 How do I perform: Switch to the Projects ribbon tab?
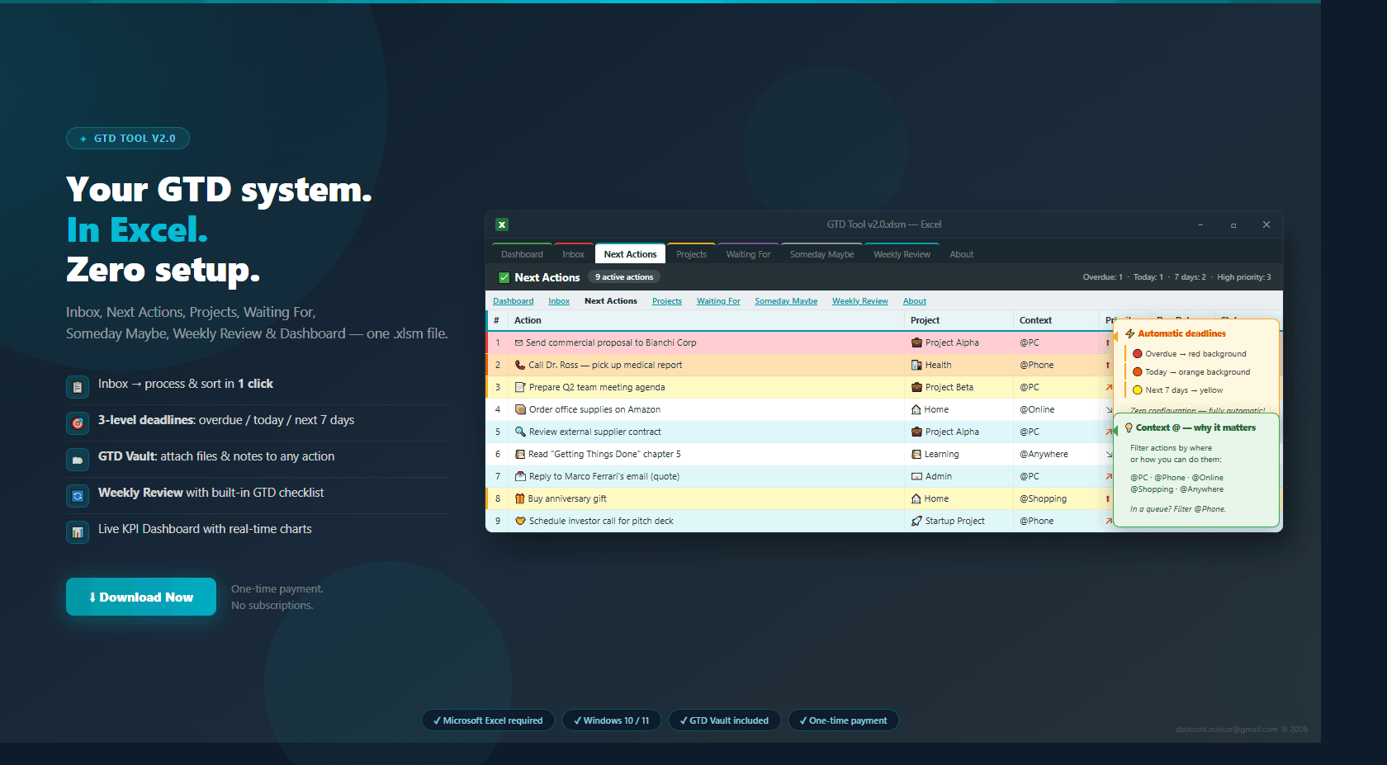(692, 253)
